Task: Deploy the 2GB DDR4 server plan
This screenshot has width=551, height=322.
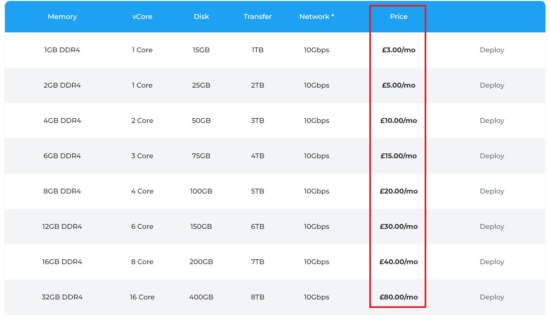Action: click(492, 85)
